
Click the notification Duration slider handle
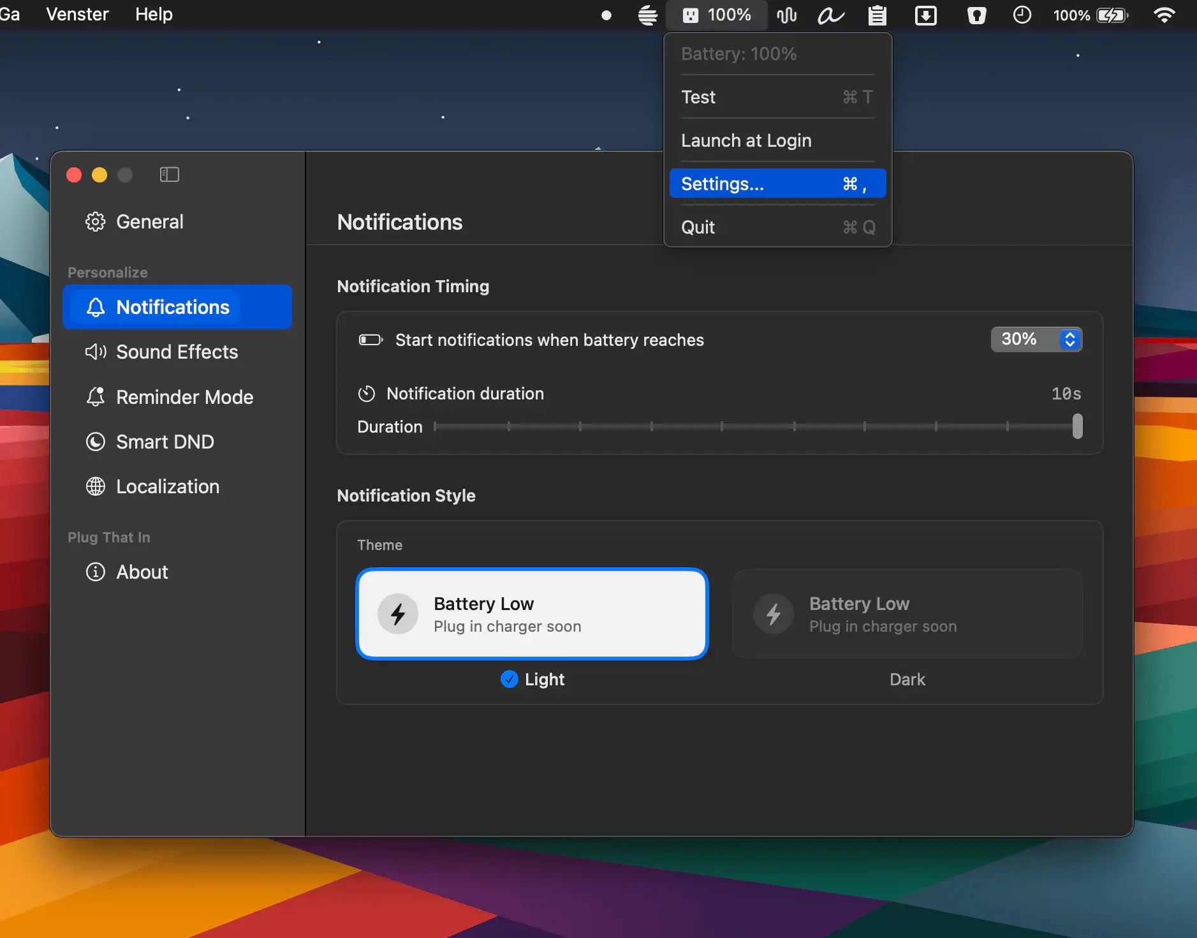click(x=1077, y=426)
